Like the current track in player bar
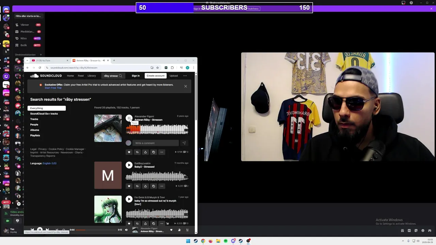 click(x=171, y=230)
